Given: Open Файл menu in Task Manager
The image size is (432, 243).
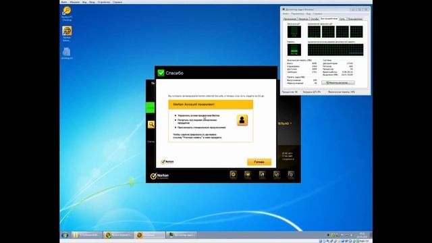Looking at the screenshot, I should tap(286, 13).
